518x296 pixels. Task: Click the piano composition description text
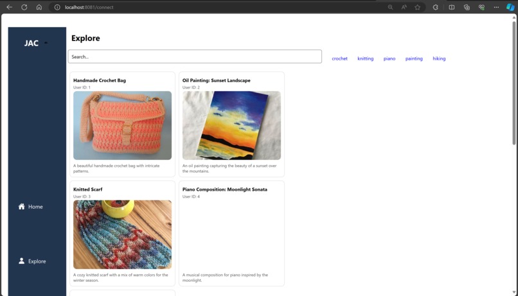(225, 277)
